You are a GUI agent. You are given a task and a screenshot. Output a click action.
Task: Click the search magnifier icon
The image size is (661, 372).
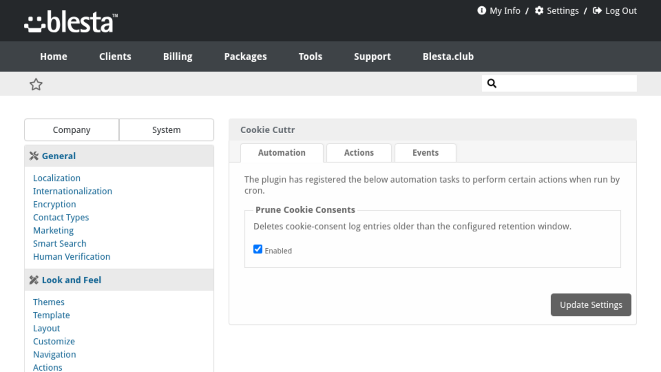pyautogui.click(x=492, y=83)
